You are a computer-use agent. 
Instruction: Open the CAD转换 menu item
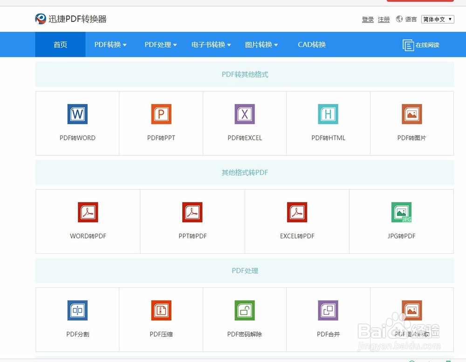click(312, 45)
